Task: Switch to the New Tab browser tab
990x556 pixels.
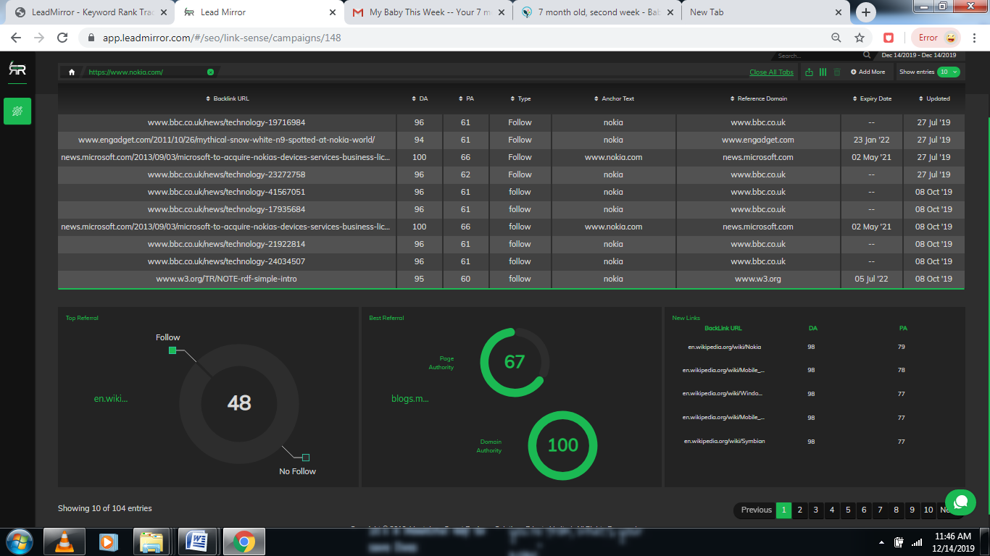Action: point(766,12)
